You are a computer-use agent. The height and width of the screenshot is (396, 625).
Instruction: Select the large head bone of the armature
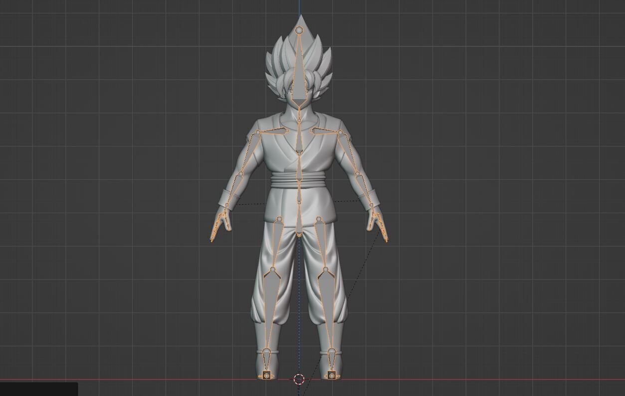pyautogui.click(x=299, y=75)
